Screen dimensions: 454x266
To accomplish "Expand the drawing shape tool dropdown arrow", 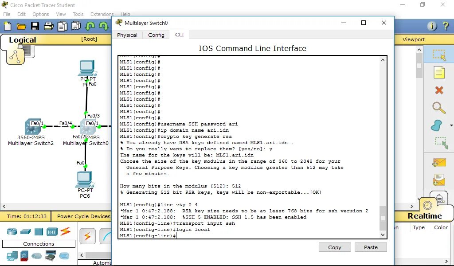I will [451, 125].
